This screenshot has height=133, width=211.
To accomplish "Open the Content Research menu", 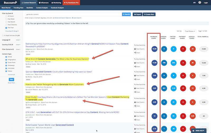I will [29, 3].
